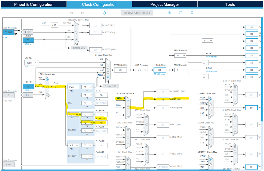Click the HSI RC 16 value box
Screen dimensions: 264x171
tap(29, 87)
